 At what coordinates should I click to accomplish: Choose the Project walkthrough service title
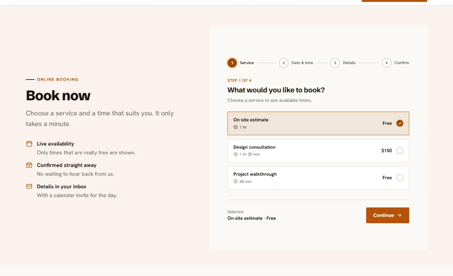point(255,174)
